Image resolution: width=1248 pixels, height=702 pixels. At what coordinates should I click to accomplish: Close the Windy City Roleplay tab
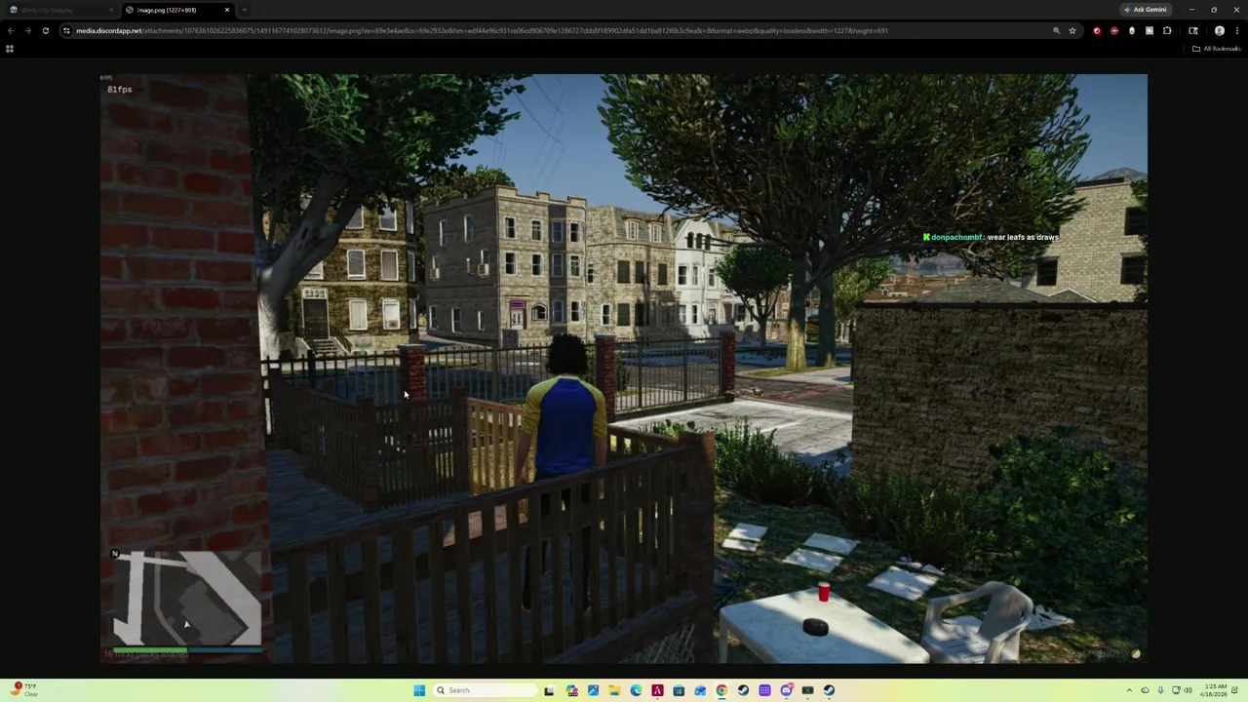[x=111, y=10]
